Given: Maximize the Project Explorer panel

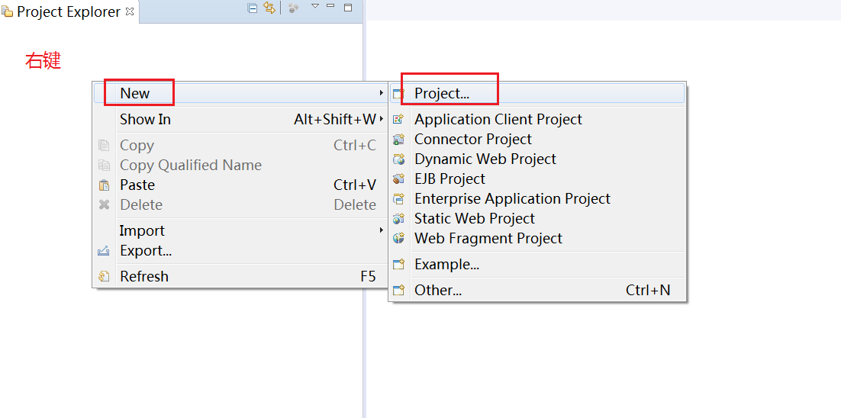Looking at the screenshot, I should click(x=348, y=8).
